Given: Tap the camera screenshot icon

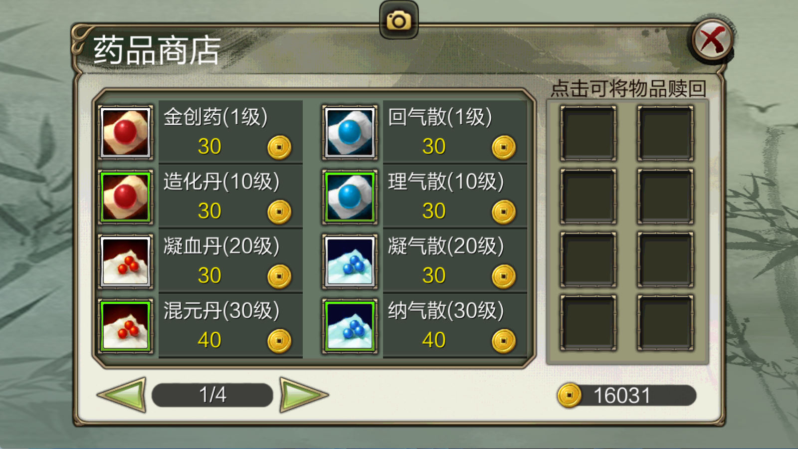Looking at the screenshot, I should pos(399,20).
